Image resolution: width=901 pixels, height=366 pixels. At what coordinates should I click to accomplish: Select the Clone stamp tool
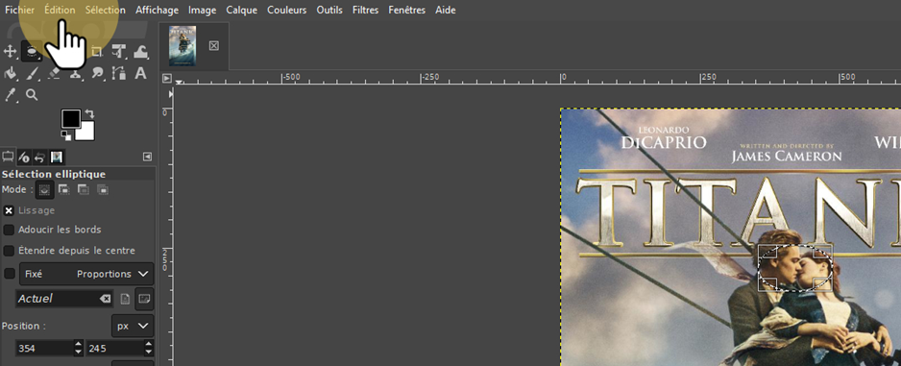point(75,73)
